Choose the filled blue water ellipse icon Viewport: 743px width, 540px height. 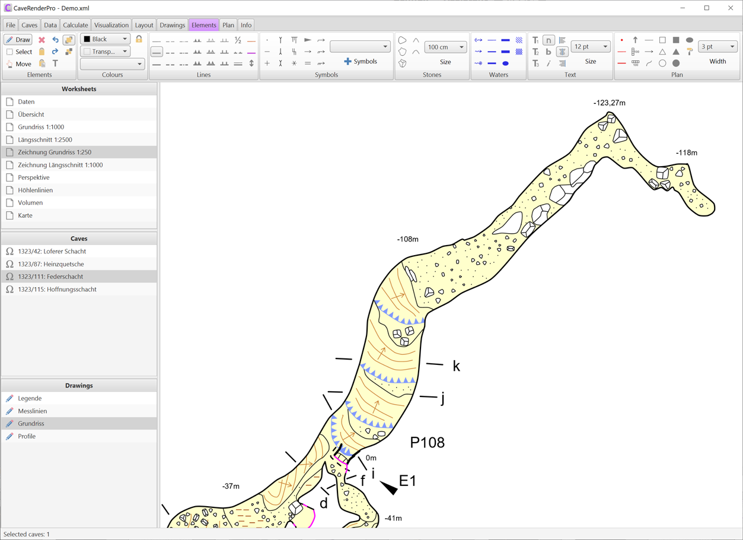(x=505, y=63)
